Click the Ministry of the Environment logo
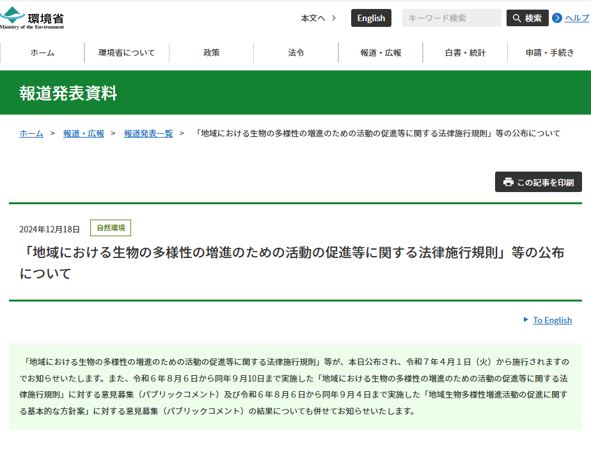This screenshot has width=591, height=459. tap(33, 18)
